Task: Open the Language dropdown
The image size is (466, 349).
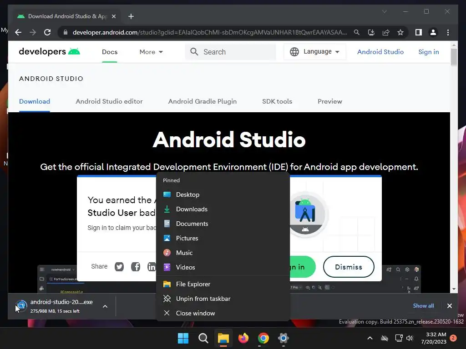Action: click(315, 52)
